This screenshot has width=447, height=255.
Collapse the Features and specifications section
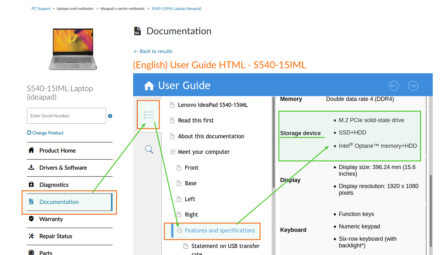point(180,231)
